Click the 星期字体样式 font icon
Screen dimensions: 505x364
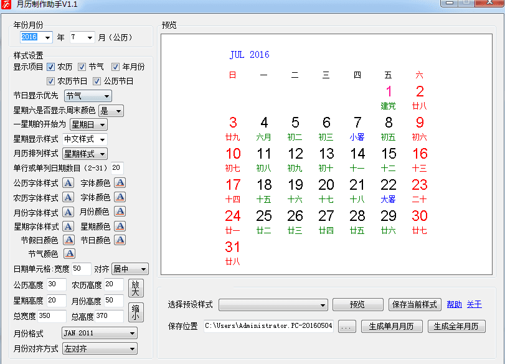pos(68,226)
